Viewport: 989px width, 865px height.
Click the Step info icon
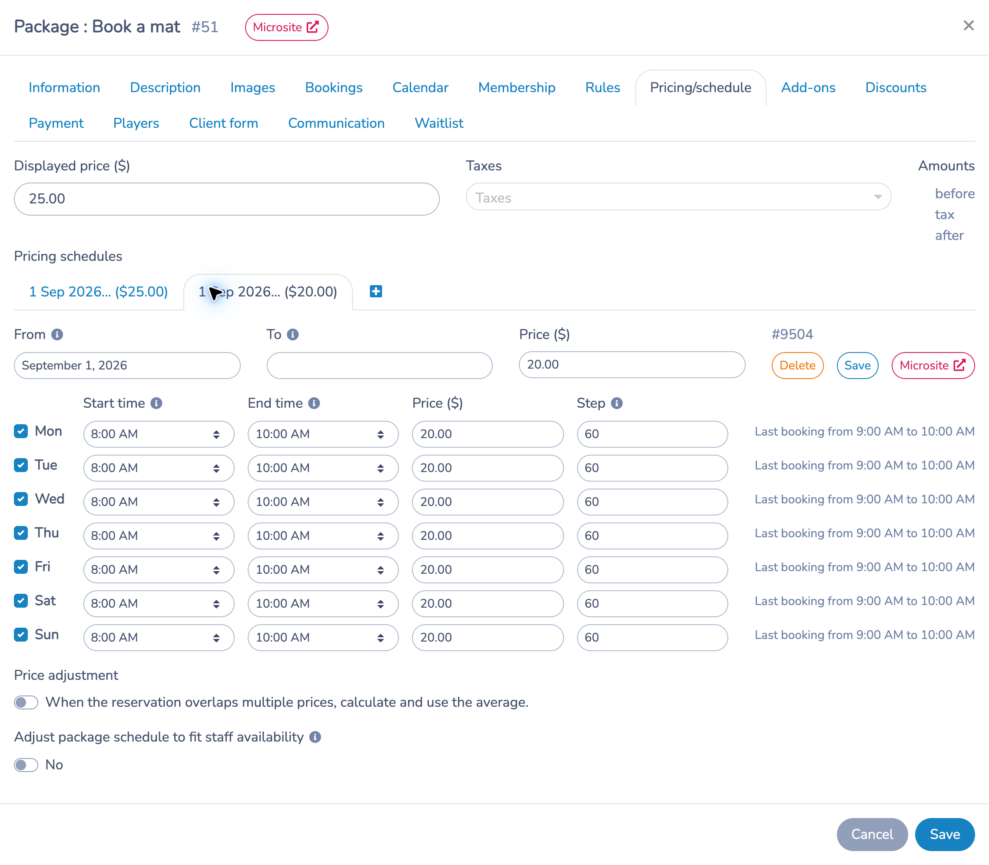point(617,403)
